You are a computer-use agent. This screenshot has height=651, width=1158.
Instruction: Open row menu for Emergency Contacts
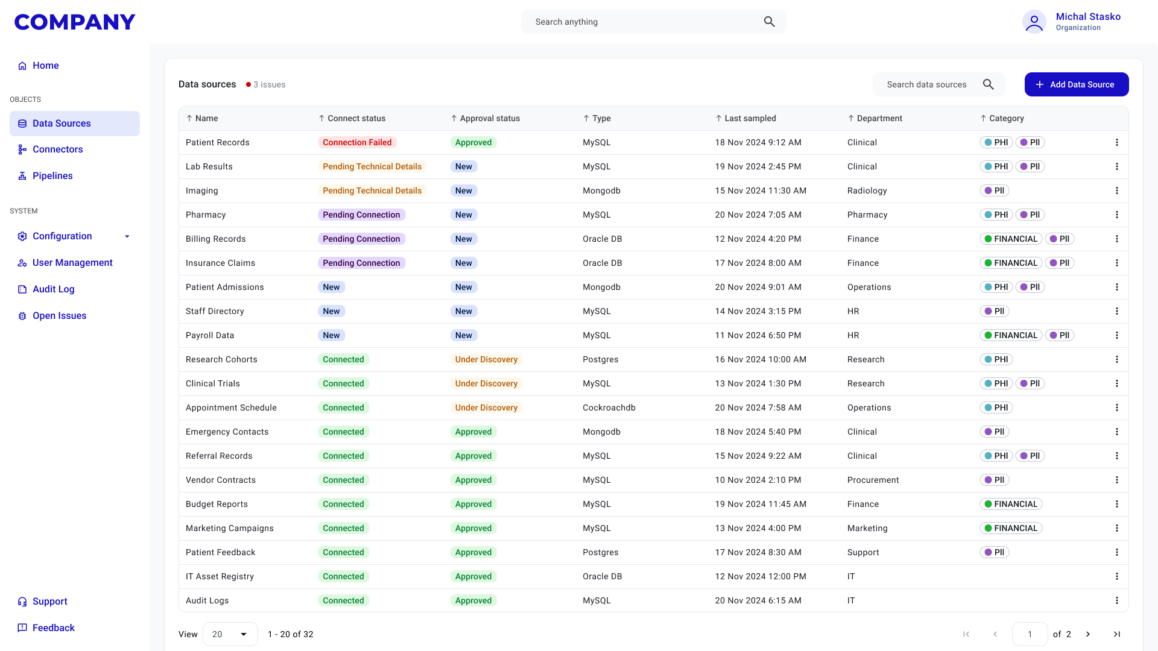(1117, 432)
